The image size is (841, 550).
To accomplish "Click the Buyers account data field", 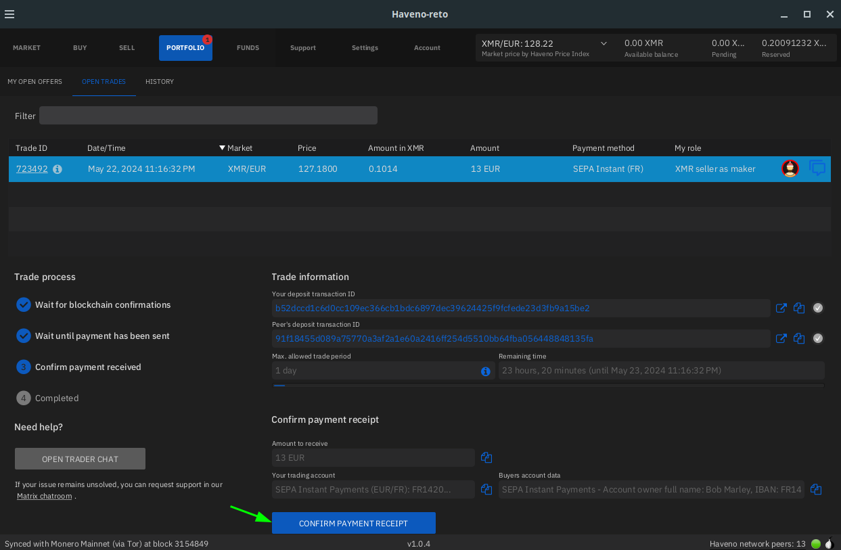I will coord(652,490).
